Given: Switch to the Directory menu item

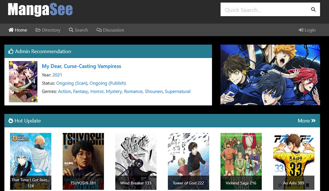Looking at the screenshot, I should (x=50, y=30).
